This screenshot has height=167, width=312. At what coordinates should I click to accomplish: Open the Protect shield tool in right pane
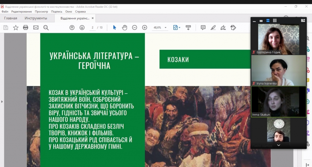[x=308, y=122]
